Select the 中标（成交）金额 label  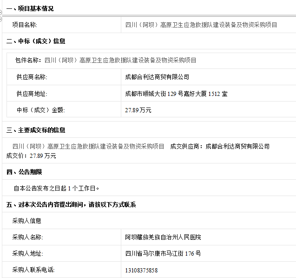[x=40, y=110]
